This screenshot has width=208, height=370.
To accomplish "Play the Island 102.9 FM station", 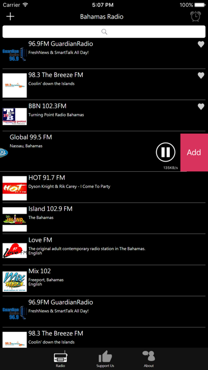I will click(x=104, y=218).
